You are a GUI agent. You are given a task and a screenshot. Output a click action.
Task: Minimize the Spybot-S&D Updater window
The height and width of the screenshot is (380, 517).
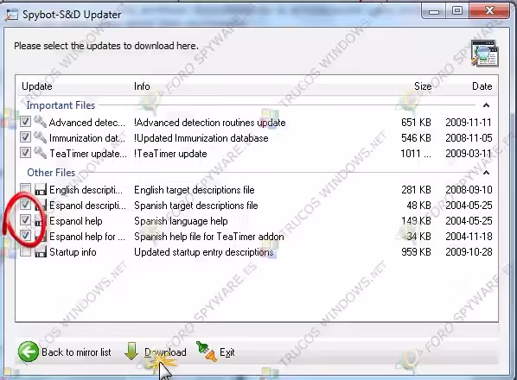(434, 11)
